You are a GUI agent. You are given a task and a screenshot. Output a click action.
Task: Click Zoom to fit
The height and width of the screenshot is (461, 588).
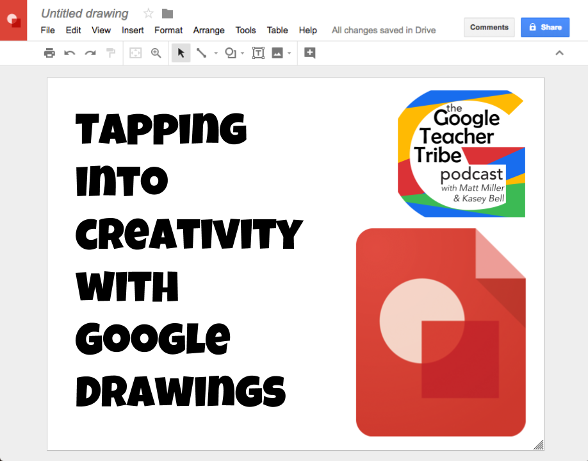click(135, 53)
